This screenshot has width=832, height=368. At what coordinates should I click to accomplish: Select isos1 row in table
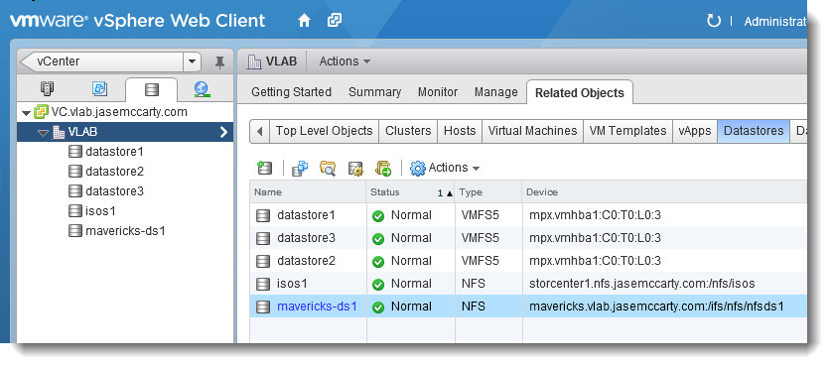coord(528,284)
